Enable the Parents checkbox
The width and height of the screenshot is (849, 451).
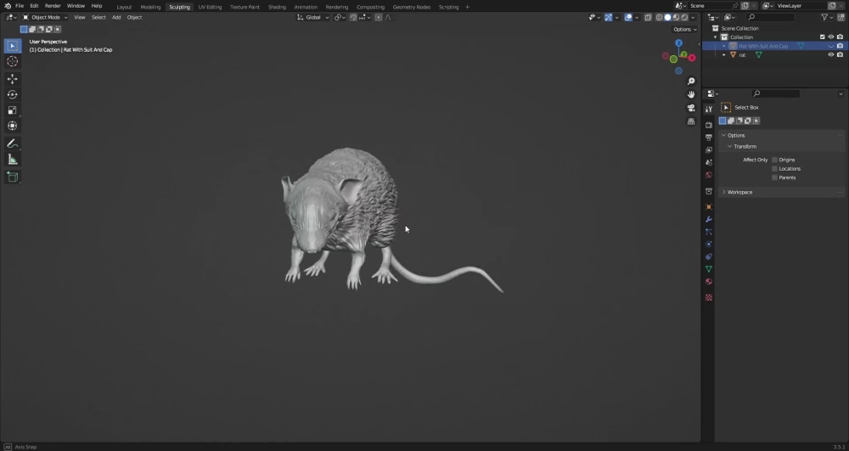point(775,178)
